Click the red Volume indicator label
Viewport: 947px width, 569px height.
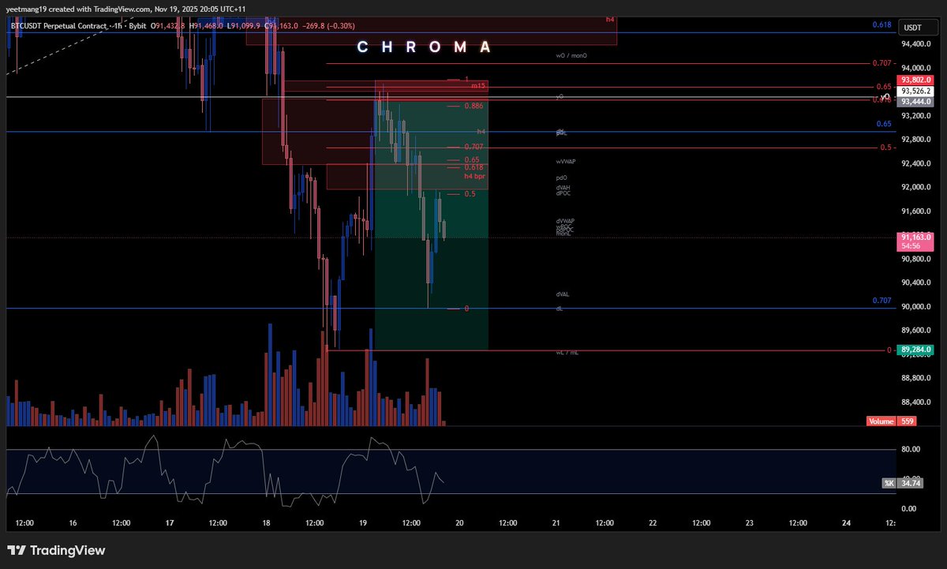tap(881, 421)
